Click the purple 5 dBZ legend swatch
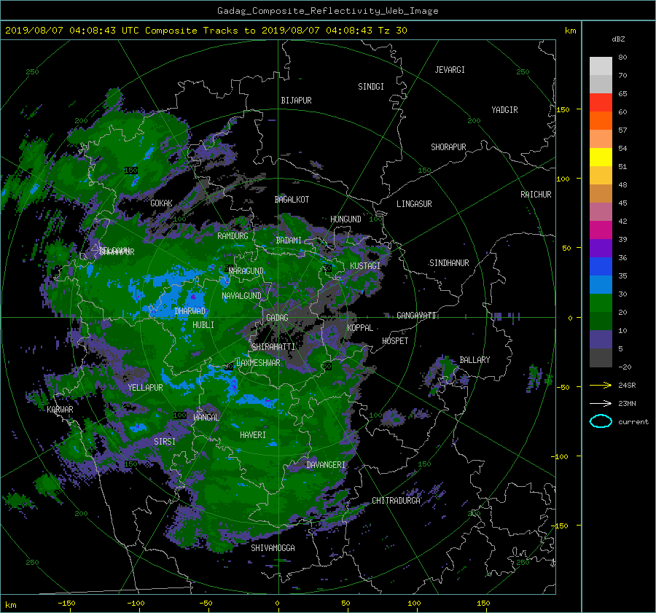The height and width of the screenshot is (613, 656). click(x=601, y=340)
